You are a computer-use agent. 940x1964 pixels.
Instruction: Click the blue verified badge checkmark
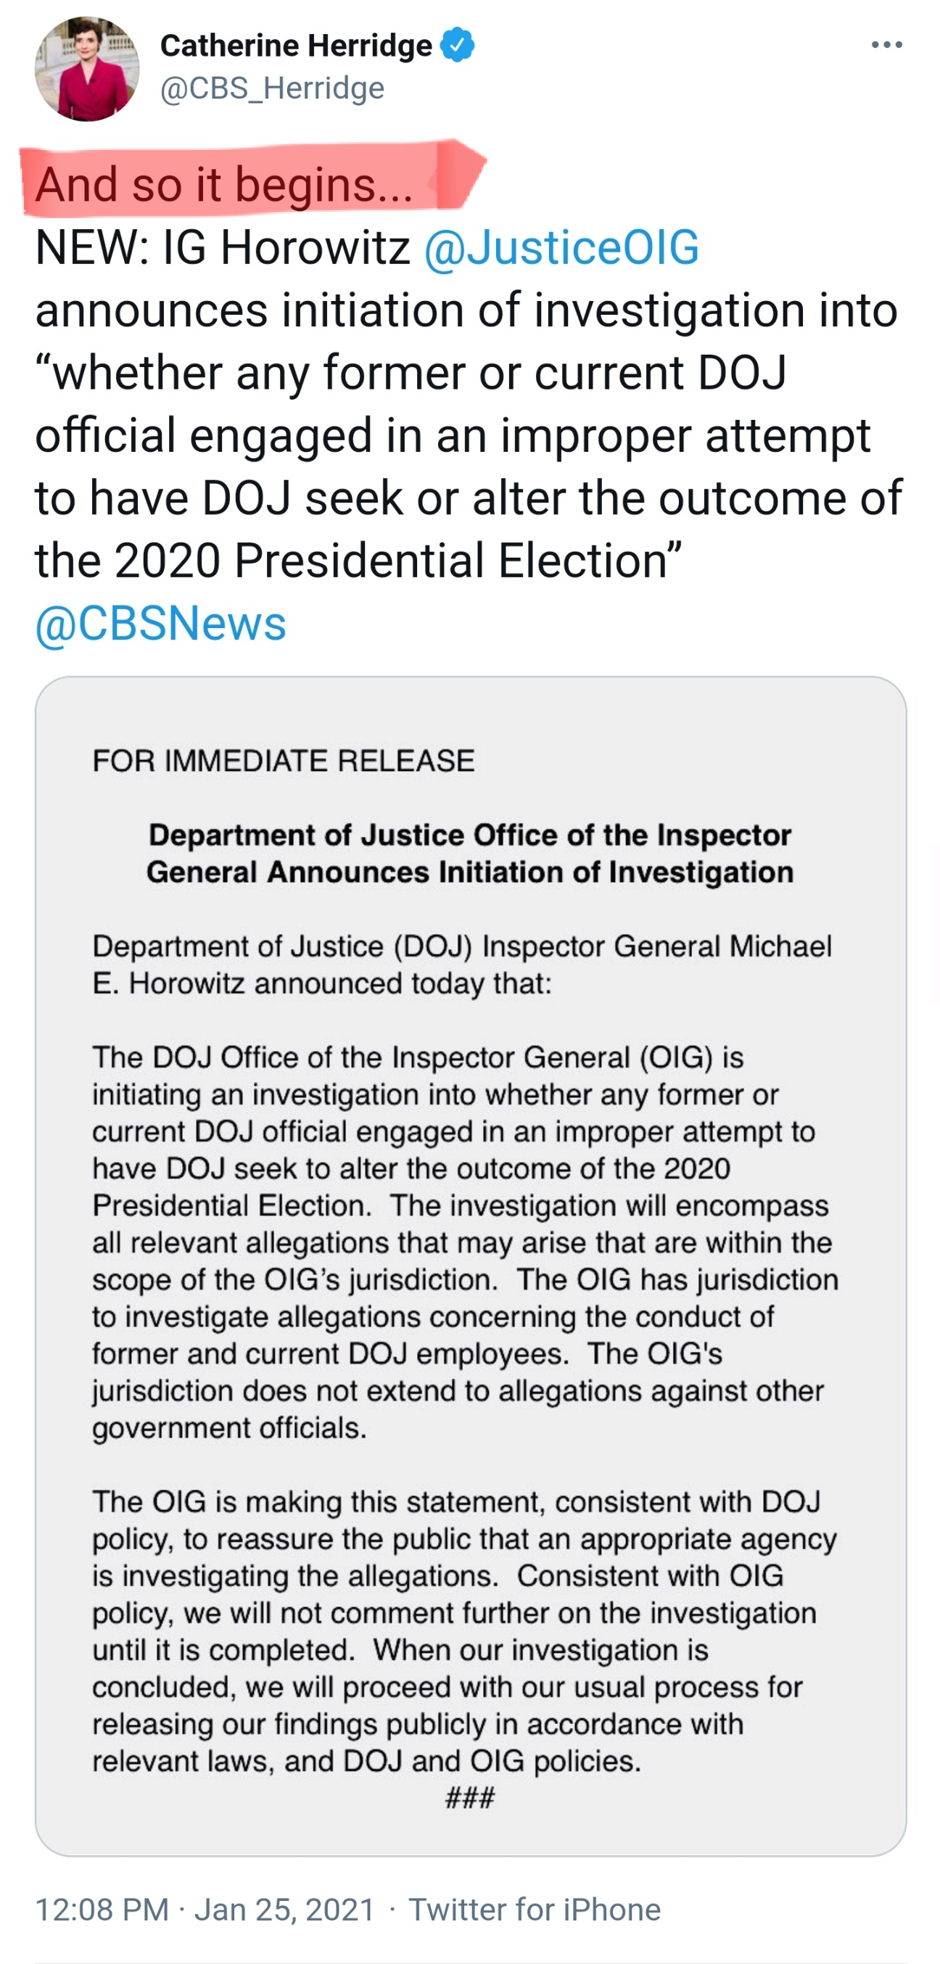457,45
